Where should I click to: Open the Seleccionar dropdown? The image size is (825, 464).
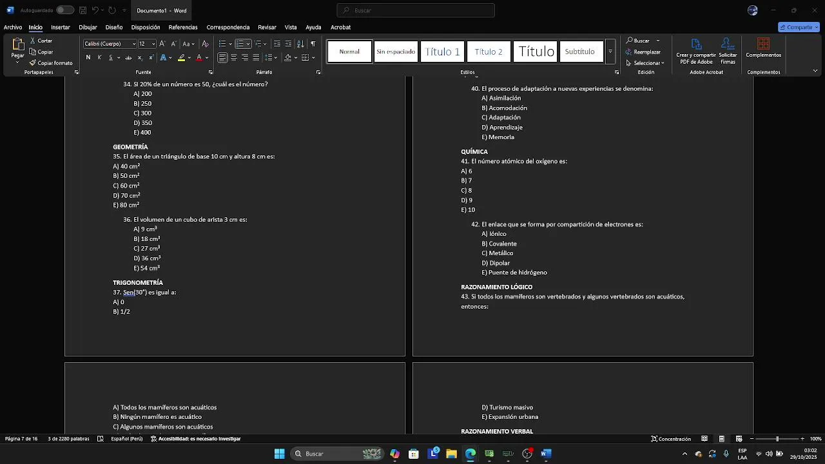[x=645, y=63]
